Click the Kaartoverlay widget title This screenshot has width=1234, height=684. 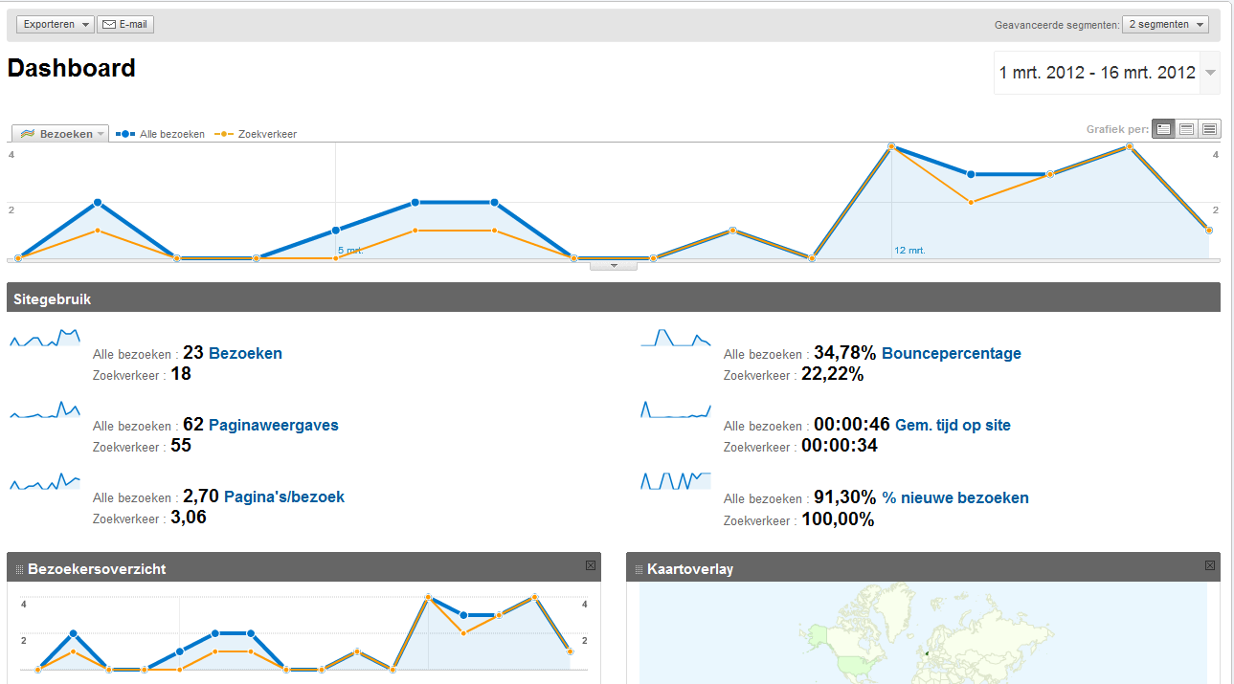(690, 569)
